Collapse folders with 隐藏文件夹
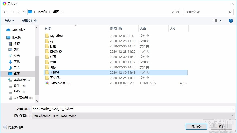This screenshot has height=133, width=237. [13, 127]
